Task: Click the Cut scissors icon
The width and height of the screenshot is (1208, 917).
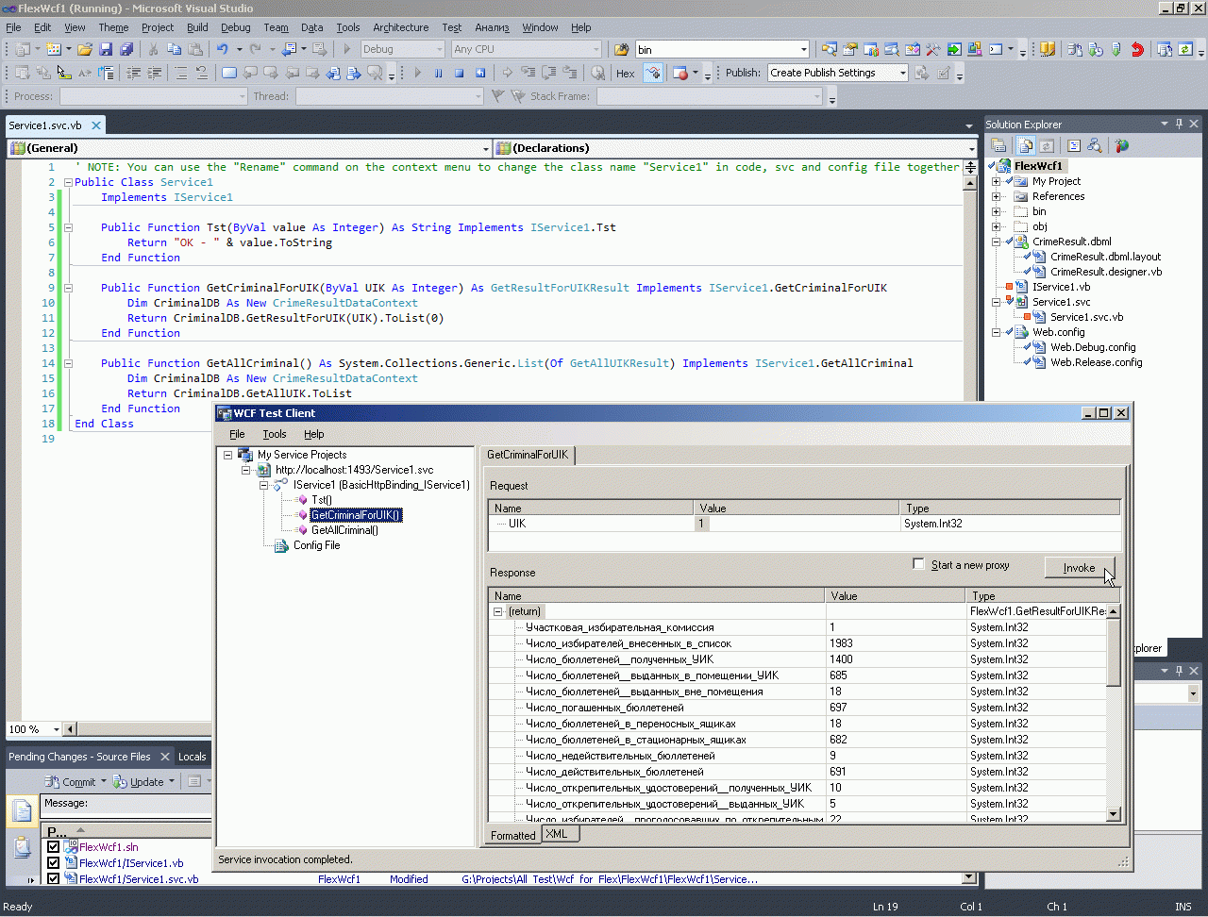Action: coord(153,49)
